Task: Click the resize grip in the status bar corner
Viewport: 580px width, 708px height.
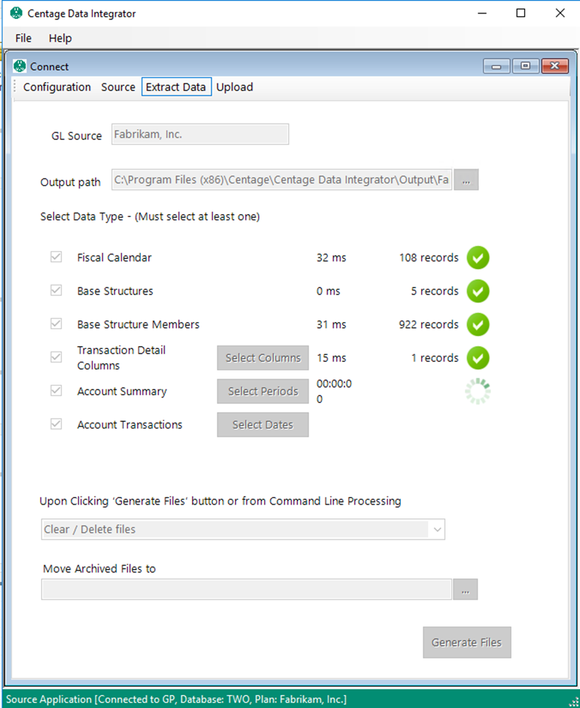Action: (x=573, y=701)
